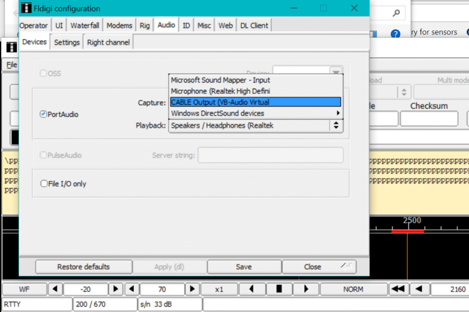This screenshot has height=312, width=469.
Task: Click the red cursor marker at 2500
Action: pos(407,231)
